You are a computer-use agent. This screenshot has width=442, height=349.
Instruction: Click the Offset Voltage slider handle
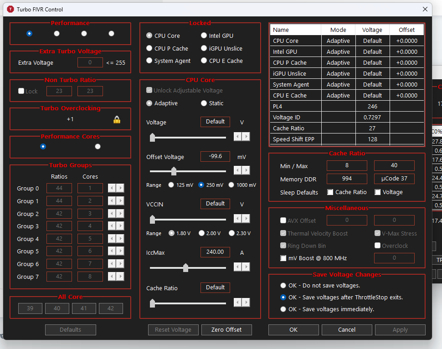point(174,171)
